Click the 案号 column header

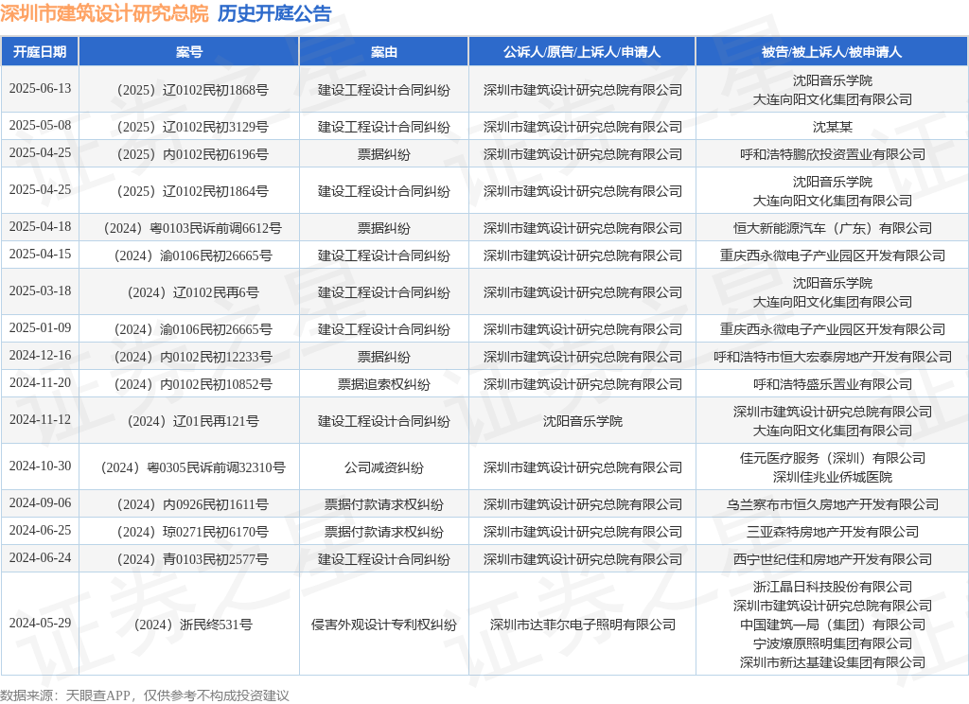pyautogui.click(x=188, y=52)
